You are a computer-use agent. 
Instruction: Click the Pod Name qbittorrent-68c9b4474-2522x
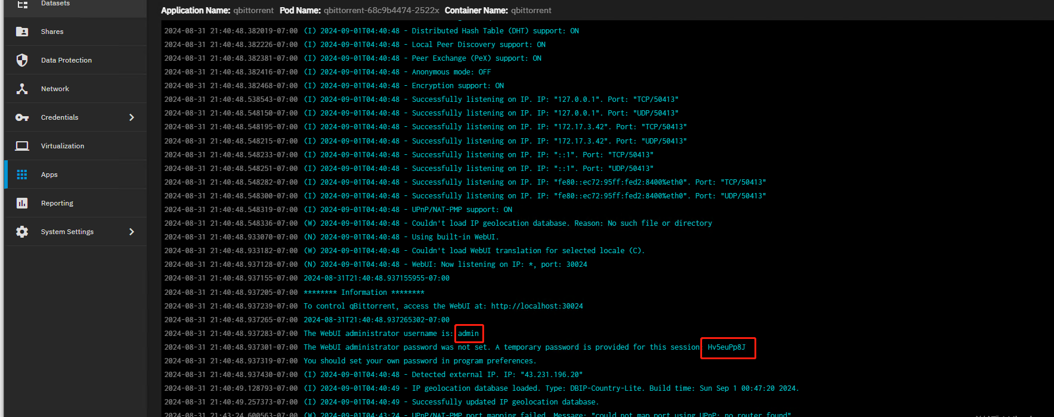382,10
